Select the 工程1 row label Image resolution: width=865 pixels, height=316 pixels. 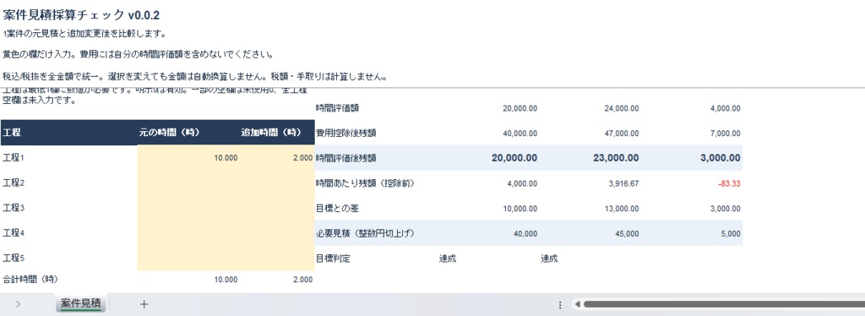click(14, 158)
